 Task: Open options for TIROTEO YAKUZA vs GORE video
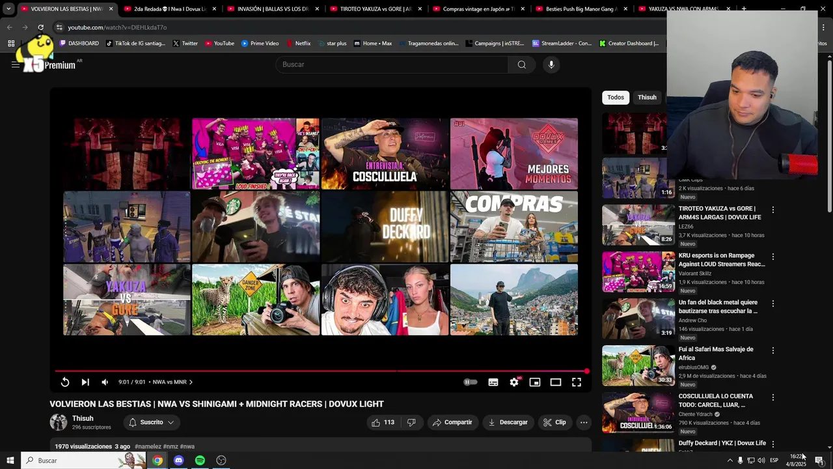pyautogui.click(x=773, y=210)
